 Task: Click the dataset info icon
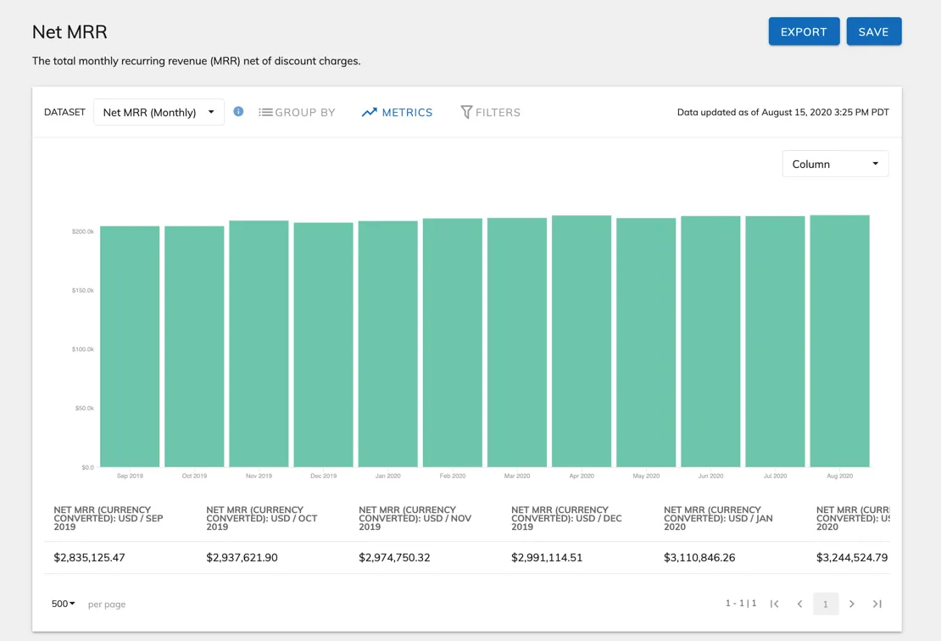click(x=238, y=112)
